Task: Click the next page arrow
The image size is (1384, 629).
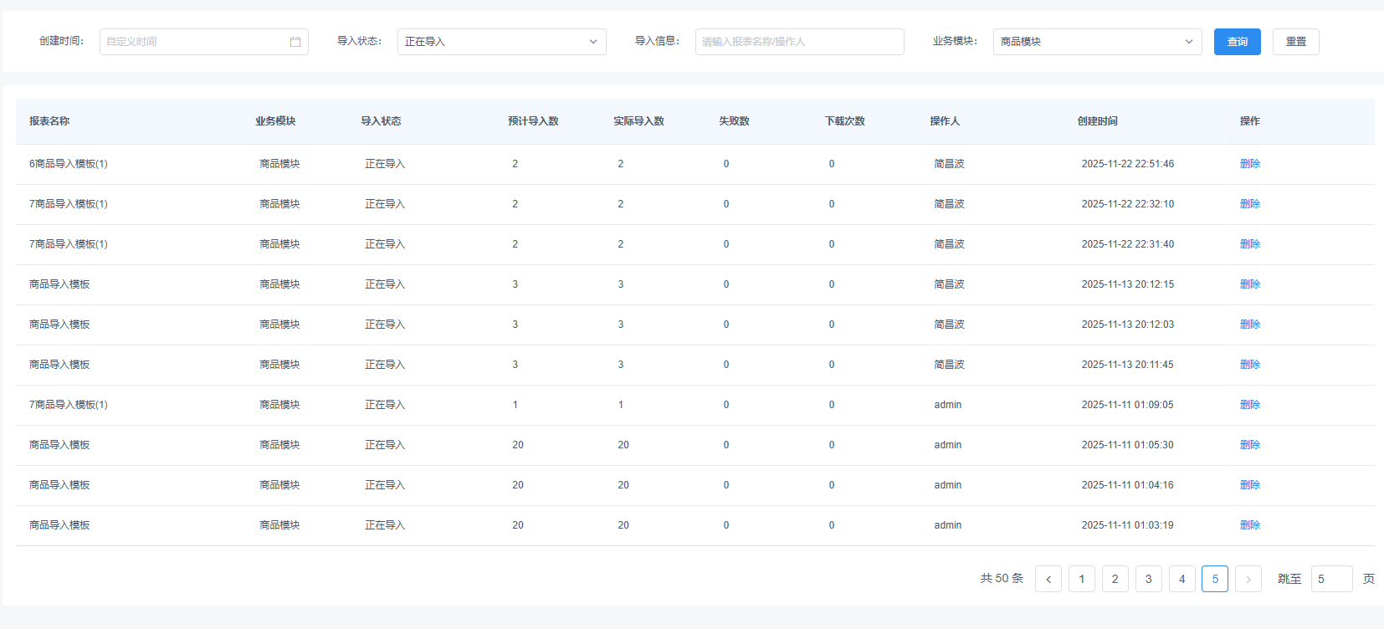Action: pos(1248,579)
